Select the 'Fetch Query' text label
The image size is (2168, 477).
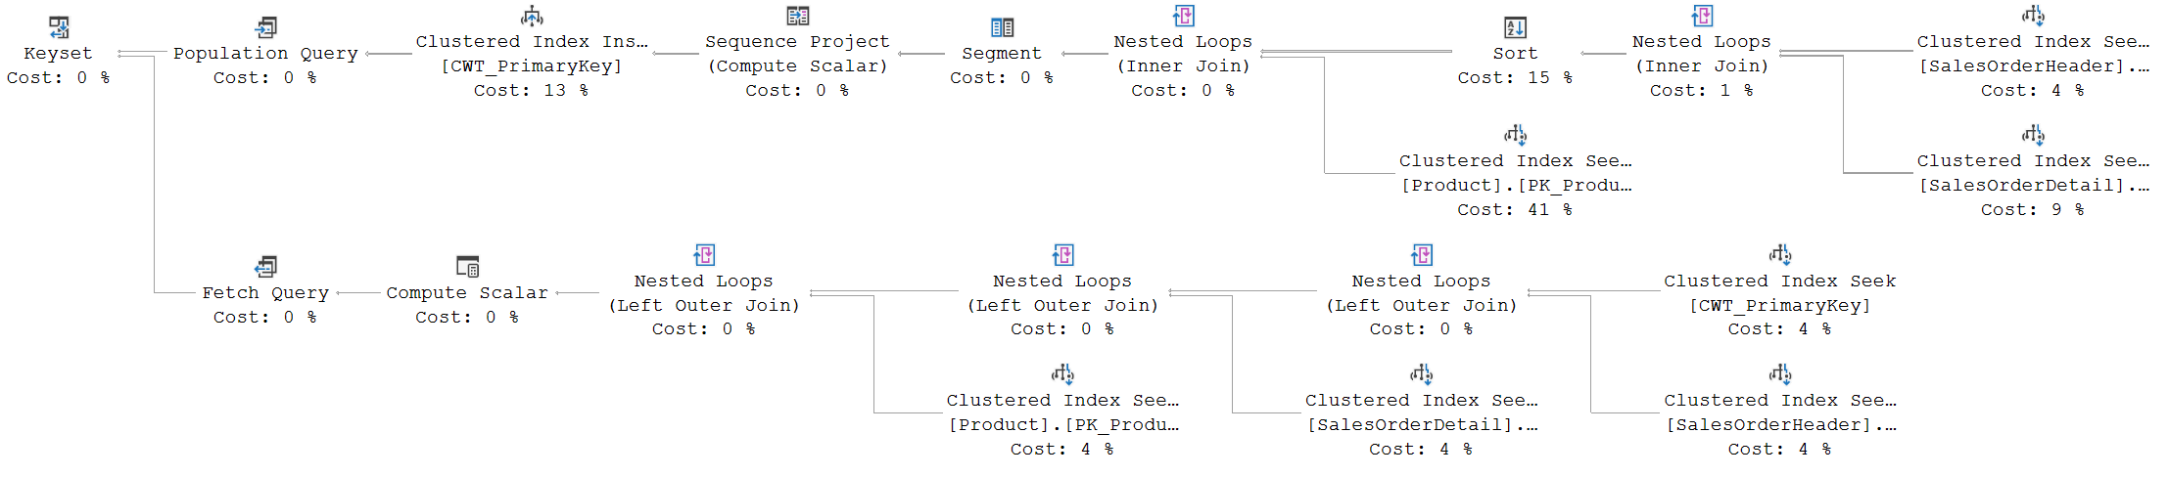265,293
